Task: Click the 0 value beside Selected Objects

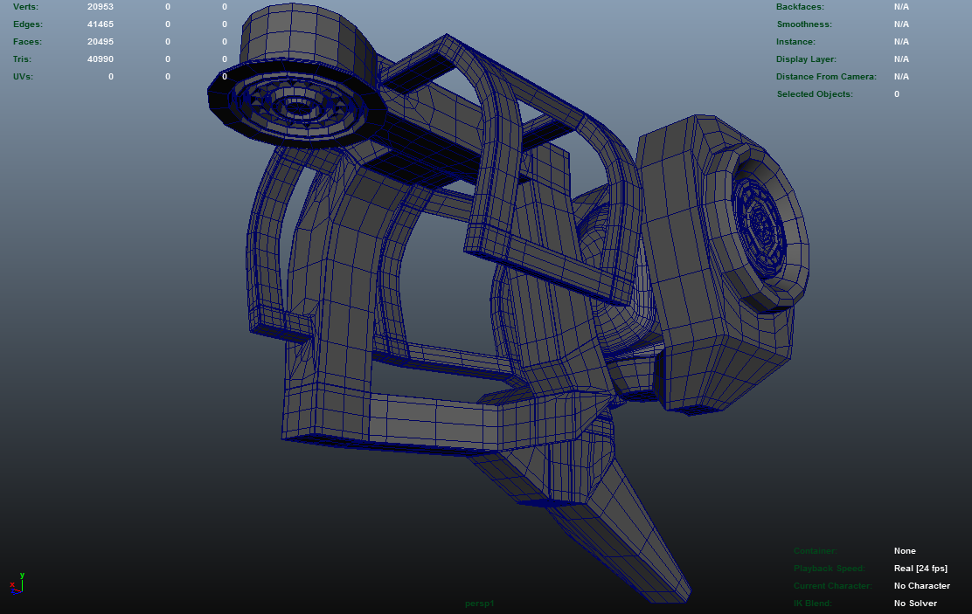Action: coord(896,93)
